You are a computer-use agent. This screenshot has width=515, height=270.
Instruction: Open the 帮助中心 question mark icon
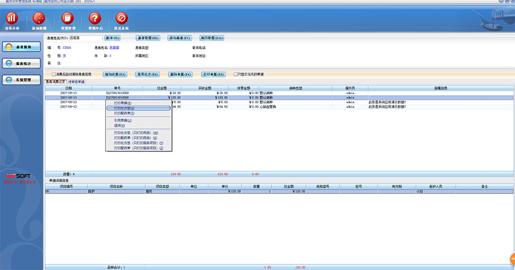coord(95,19)
